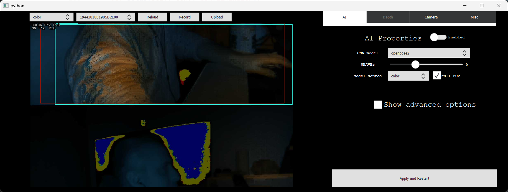Maximize the python window
This screenshot has width=508, height=192.
(x=482, y=6)
